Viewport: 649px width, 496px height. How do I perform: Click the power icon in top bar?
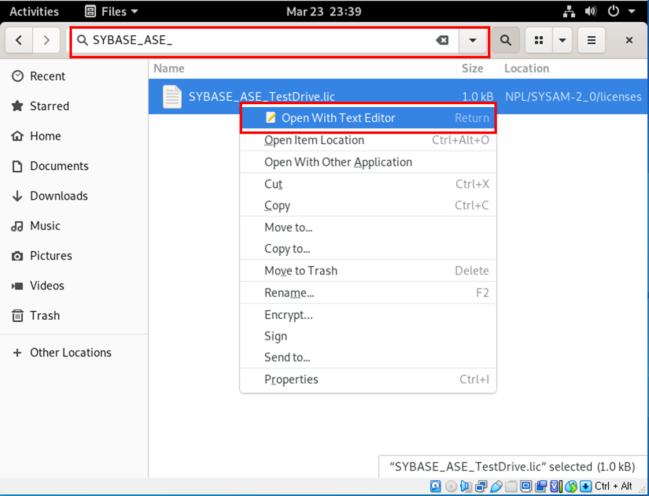coord(613,11)
